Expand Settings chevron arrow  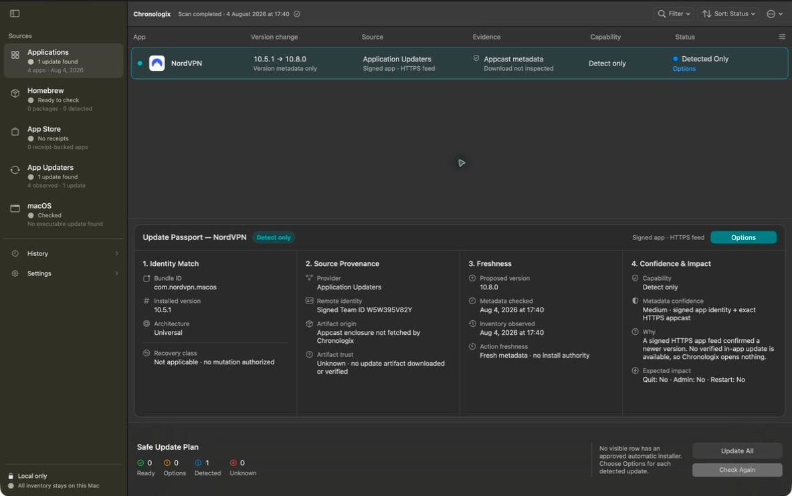(116, 273)
